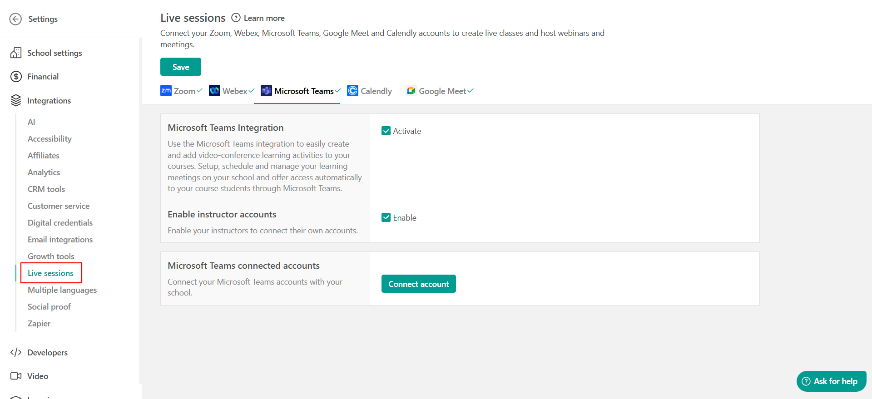Open Digital credentials integrations
Screen dimensions: 872x399
coord(60,223)
